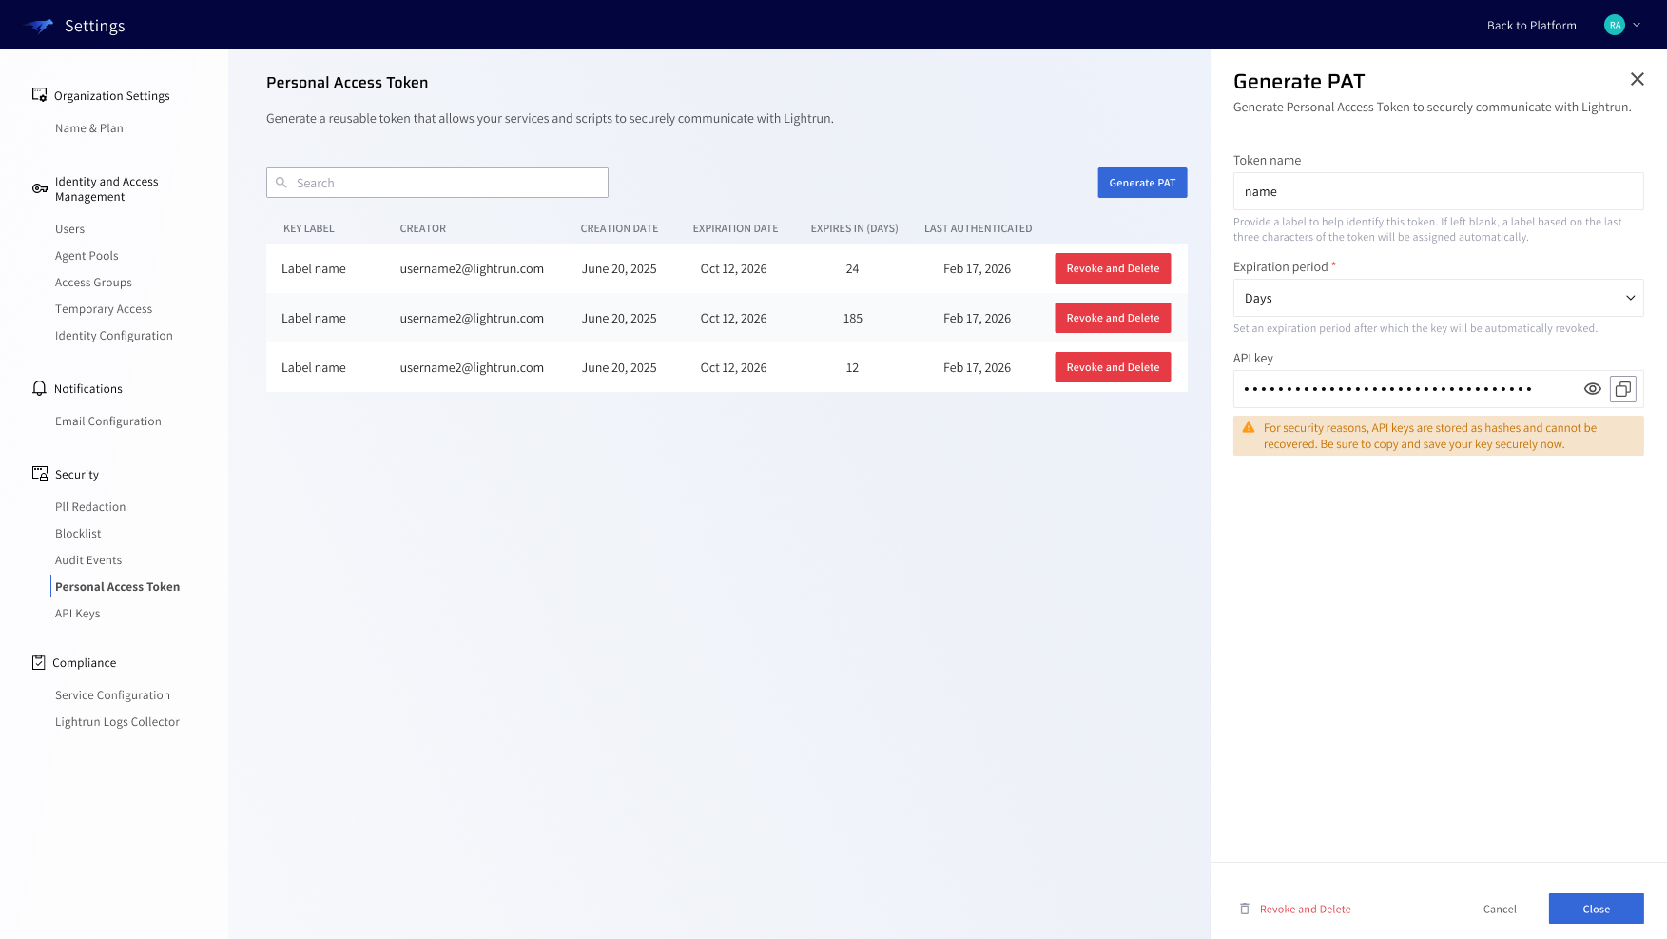1667x939 pixels.
Task: Open the Expiration period Days dropdown
Action: coord(1438,298)
